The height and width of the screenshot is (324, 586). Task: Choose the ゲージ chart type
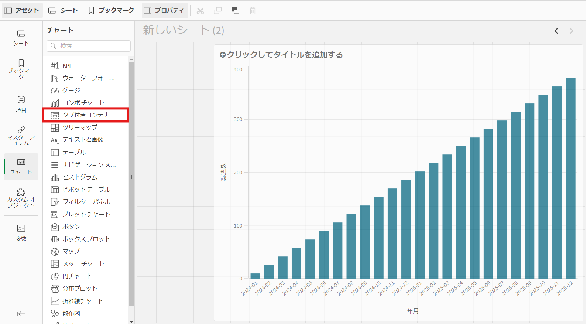click(x=86, y=90)
